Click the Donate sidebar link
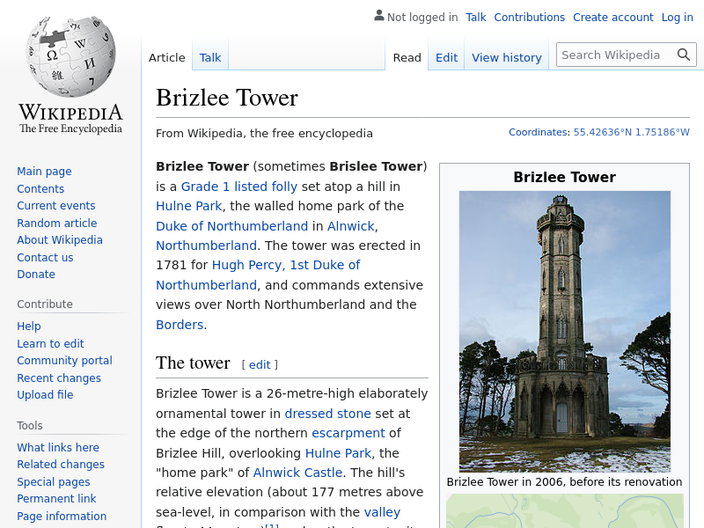This screenshot has height=528, width=704. click(36, 274)
